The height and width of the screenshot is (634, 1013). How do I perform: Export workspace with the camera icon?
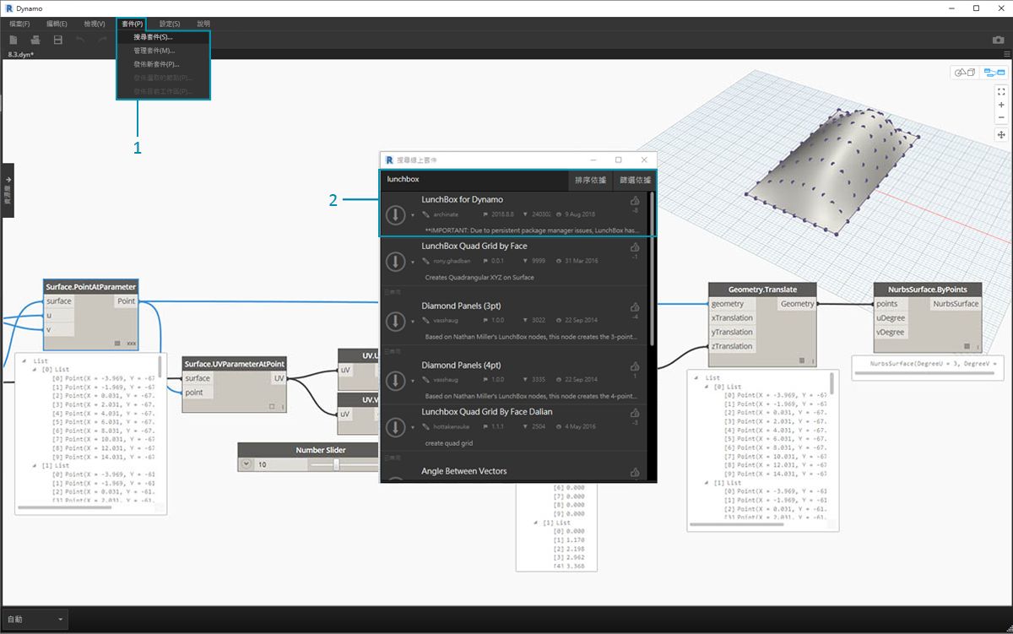tap(998, 40)
